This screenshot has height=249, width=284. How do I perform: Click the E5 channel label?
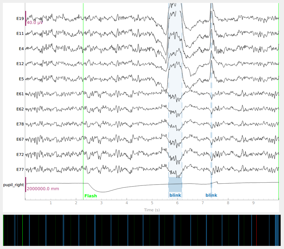tap(21, 79)
